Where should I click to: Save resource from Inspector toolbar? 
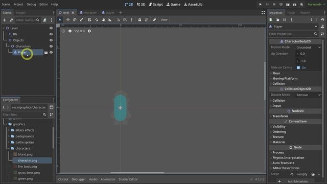[285, 20]
